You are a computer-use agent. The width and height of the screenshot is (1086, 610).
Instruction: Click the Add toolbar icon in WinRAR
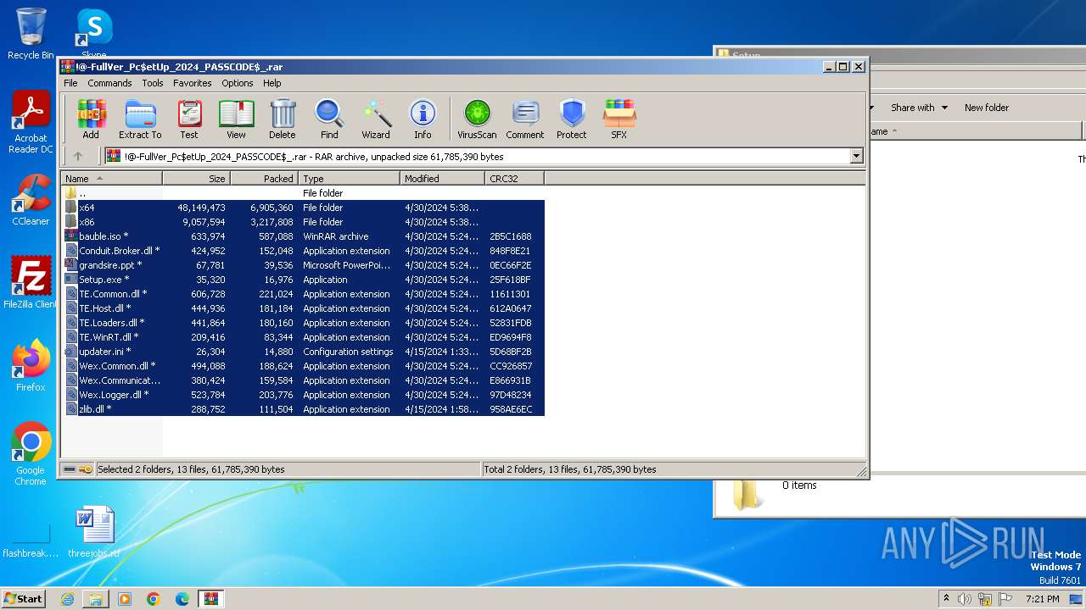(x=91, y=119)
